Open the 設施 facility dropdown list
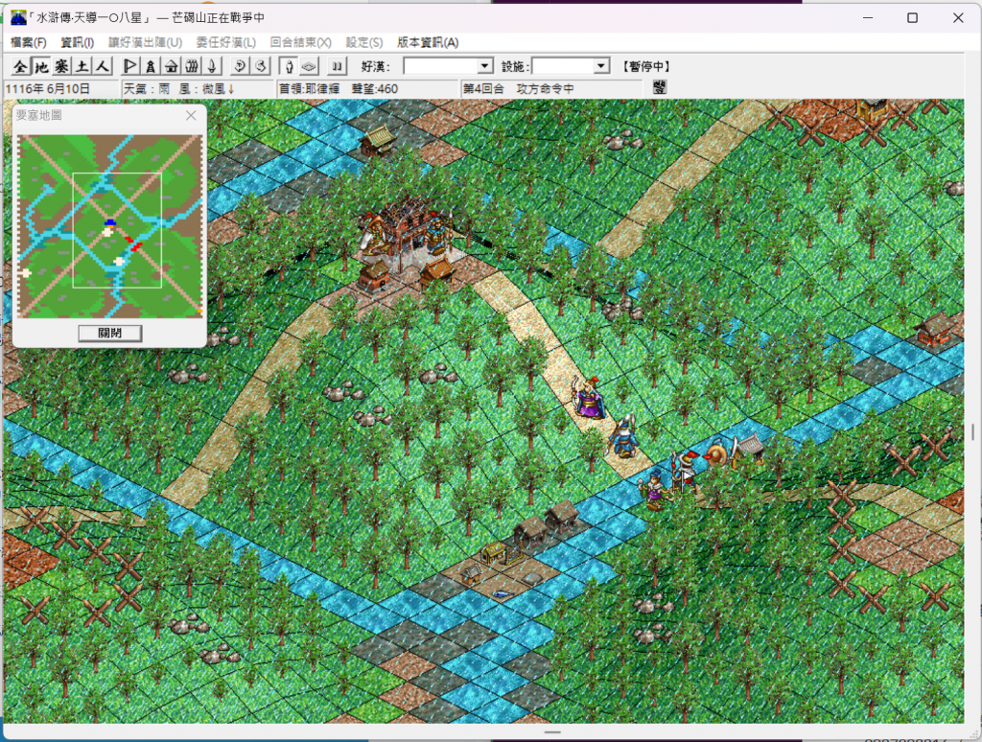 coord(601,66)
